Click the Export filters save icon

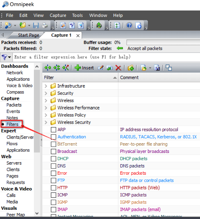pyautogui.click(x=157, y=68)
